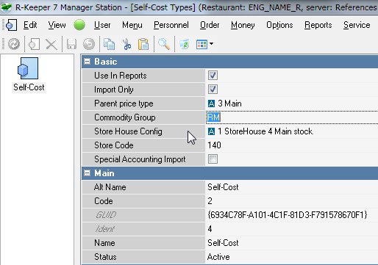Click the save floppy disk icon
378x265 pixels.
tap(71, 44)
